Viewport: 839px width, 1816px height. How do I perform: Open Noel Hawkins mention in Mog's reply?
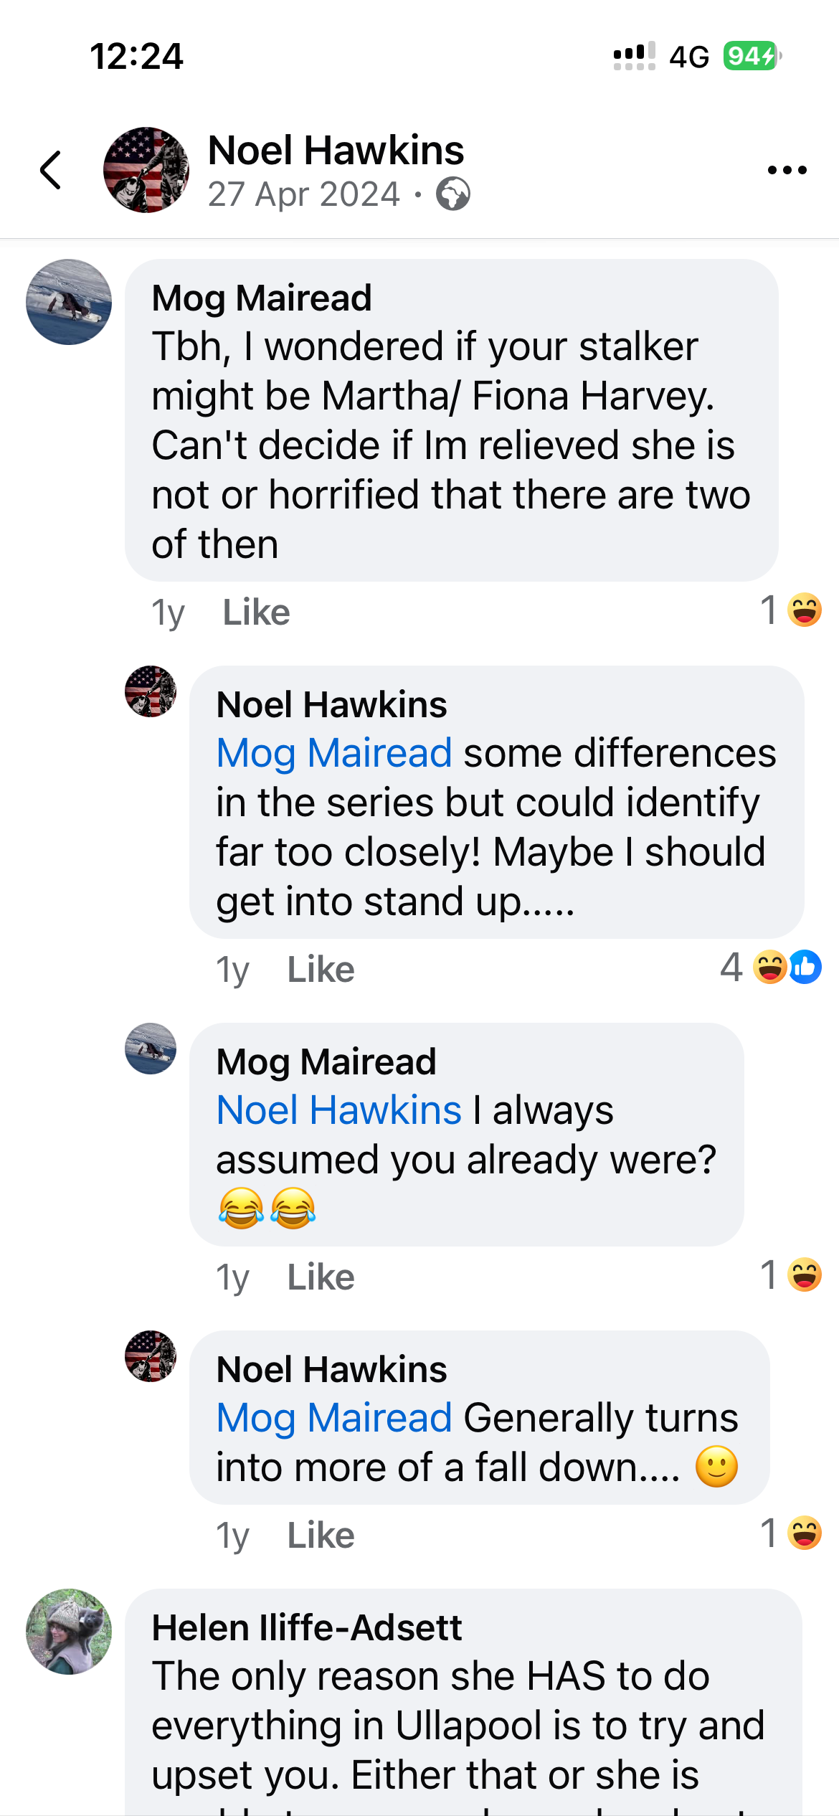[338, 1110]
